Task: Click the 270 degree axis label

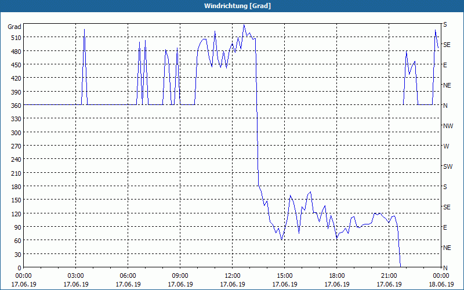Action: pos(16,146)
